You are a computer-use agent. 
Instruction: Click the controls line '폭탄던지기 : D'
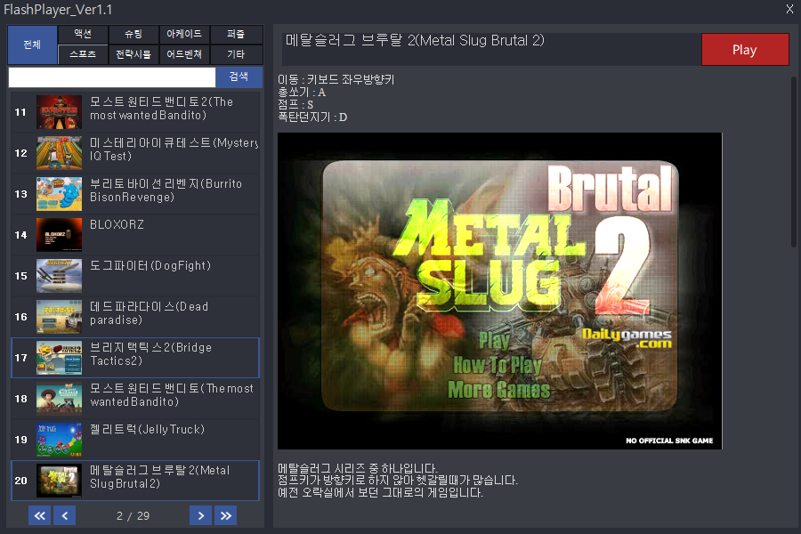click(312, 117)
